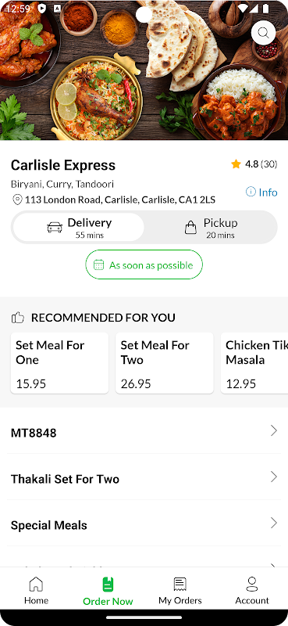Expand Thakali Set For Two chevron
The image size is (288, 626).
(274, 477)
